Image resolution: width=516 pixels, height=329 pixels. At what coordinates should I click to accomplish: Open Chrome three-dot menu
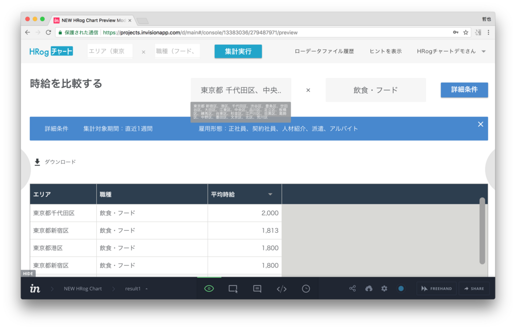point(488,32)
